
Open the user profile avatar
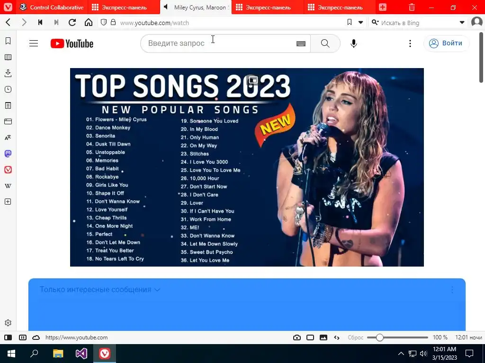pos(476,22)
